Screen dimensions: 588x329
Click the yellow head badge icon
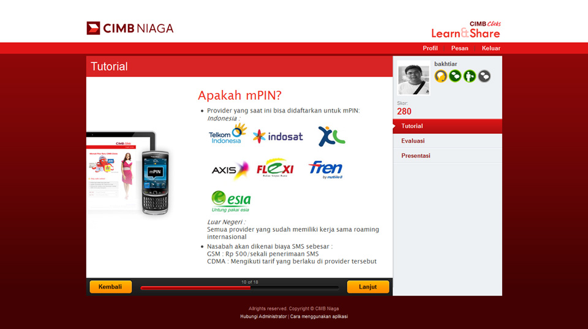click(x=440, y=76)
